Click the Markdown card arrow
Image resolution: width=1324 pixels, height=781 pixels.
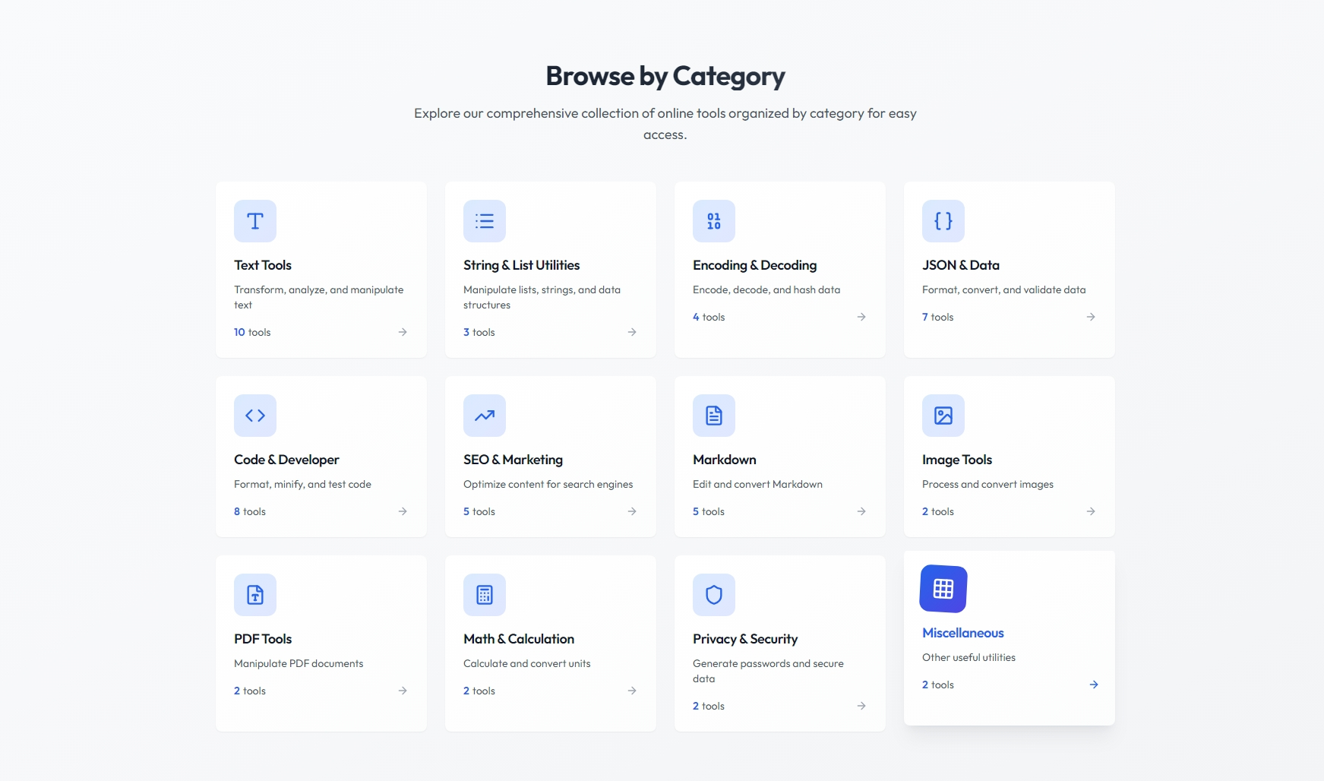[861, 511]
